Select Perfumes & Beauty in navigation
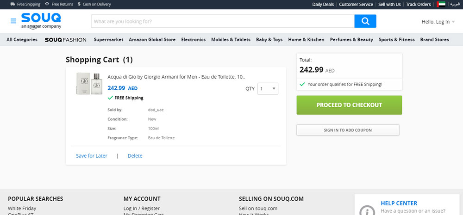 [351, 39]
